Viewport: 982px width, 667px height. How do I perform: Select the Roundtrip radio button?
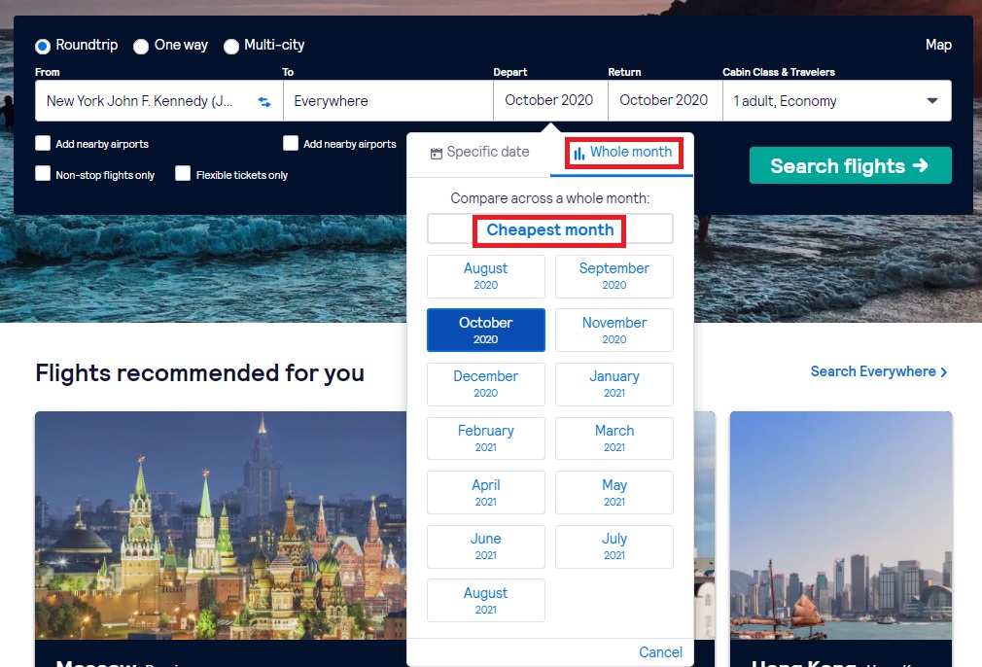tap(43, 47)
